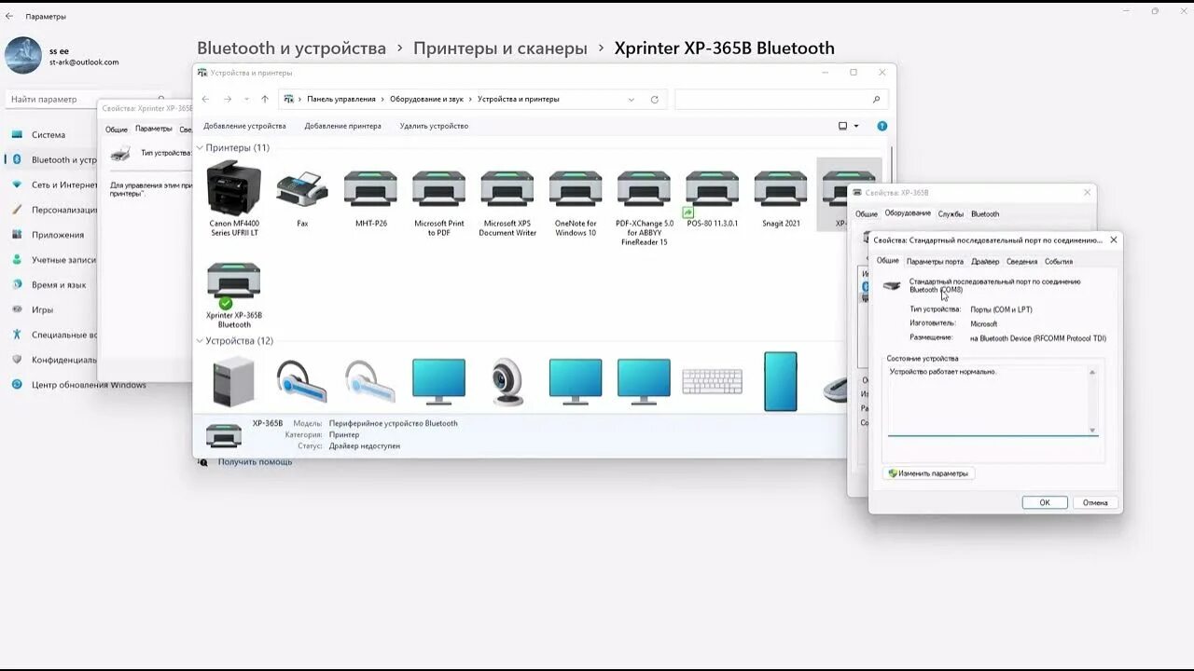This screenshot has height=671, width=1194.
Task: Switch to Драйвер tab in port properties
Action: tap(985, 262)
